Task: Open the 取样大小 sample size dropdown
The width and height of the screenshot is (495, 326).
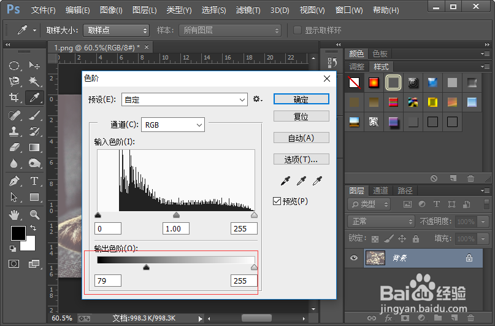Action: click(x=116, y=30)
